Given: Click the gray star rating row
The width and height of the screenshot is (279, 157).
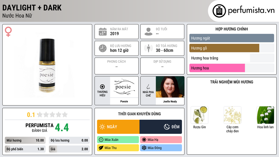Looking at the screenshot, I should coord(53,114).
